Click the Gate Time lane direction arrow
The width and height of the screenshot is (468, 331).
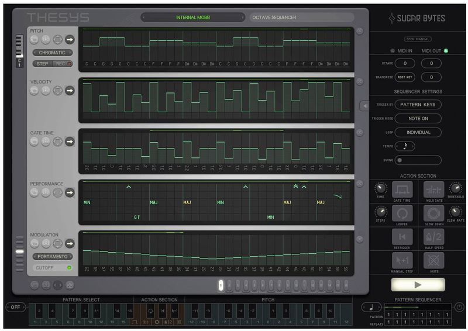[70, 142]
